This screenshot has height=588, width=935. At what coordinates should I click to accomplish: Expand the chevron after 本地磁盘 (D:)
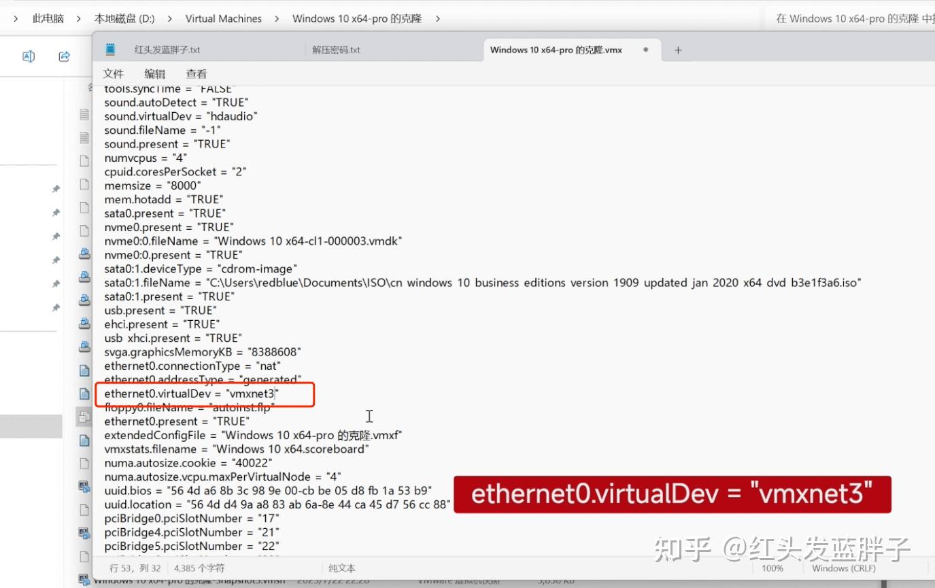pos(170,18)
